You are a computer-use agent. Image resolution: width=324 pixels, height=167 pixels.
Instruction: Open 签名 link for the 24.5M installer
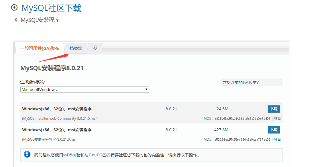(x=277, y=118)
